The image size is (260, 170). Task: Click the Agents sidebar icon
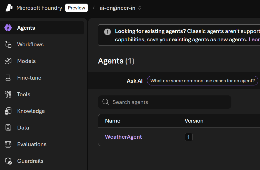click(8, 28)
